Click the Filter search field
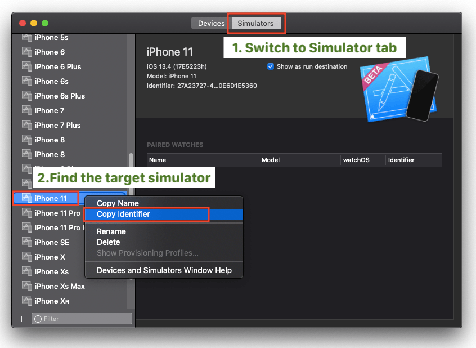Image resolution: width=476 pixels, height=348 pixels. click(x=82, y=319)
